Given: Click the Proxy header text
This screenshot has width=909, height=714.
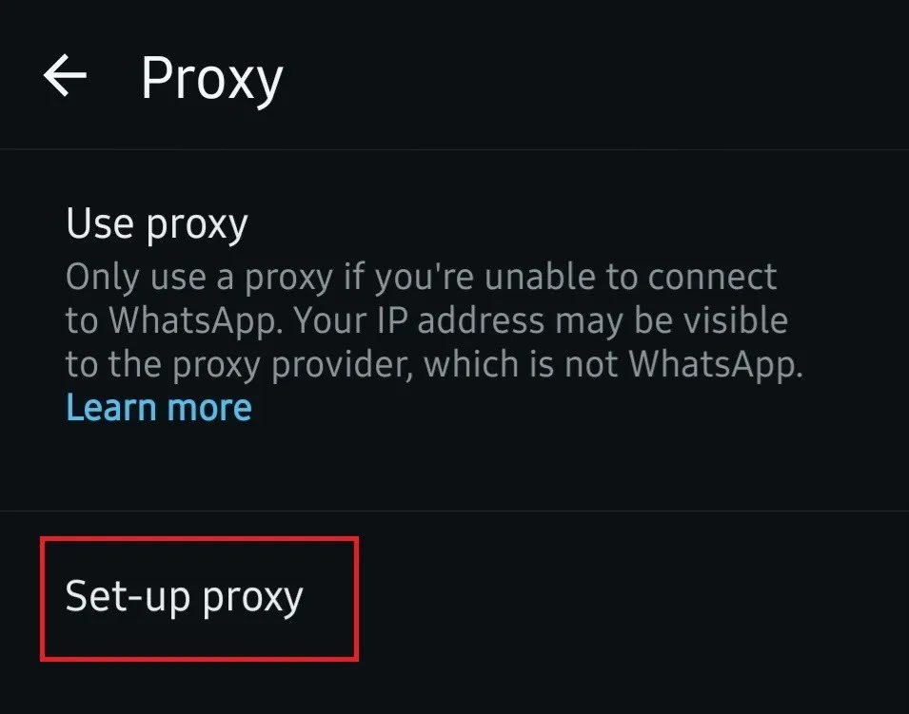Looking at the screenshot, I should pos(212,79).
